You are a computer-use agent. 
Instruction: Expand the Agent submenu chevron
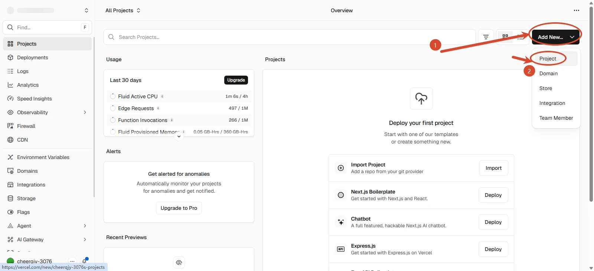[85, 226]
